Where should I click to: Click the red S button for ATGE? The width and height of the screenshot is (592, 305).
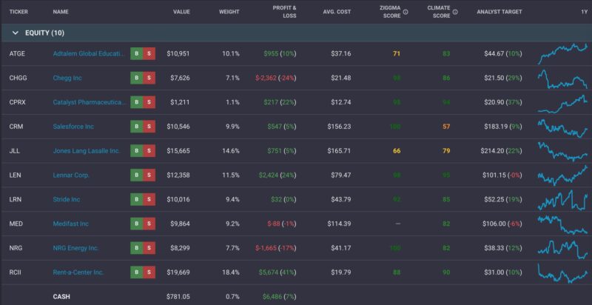pyautogui.click(x=149, y=53)
